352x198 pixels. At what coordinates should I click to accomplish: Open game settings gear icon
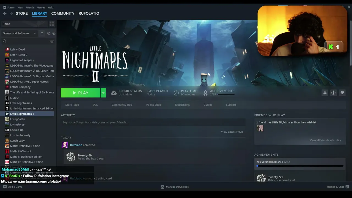[x=325, y=93]
